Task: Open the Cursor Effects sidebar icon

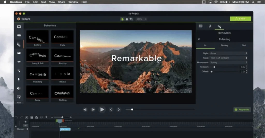Action: (x=19, y=71)
